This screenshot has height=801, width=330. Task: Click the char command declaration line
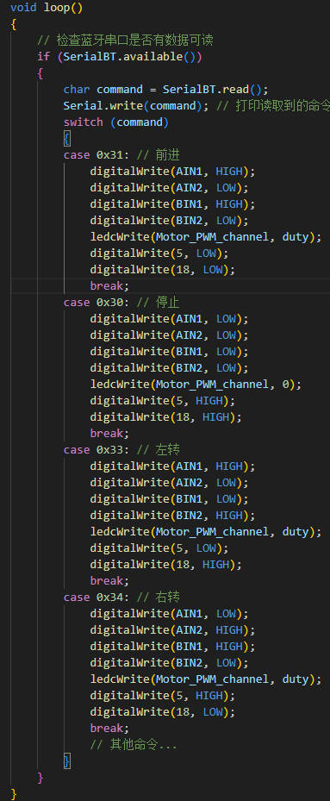[165, 90]
